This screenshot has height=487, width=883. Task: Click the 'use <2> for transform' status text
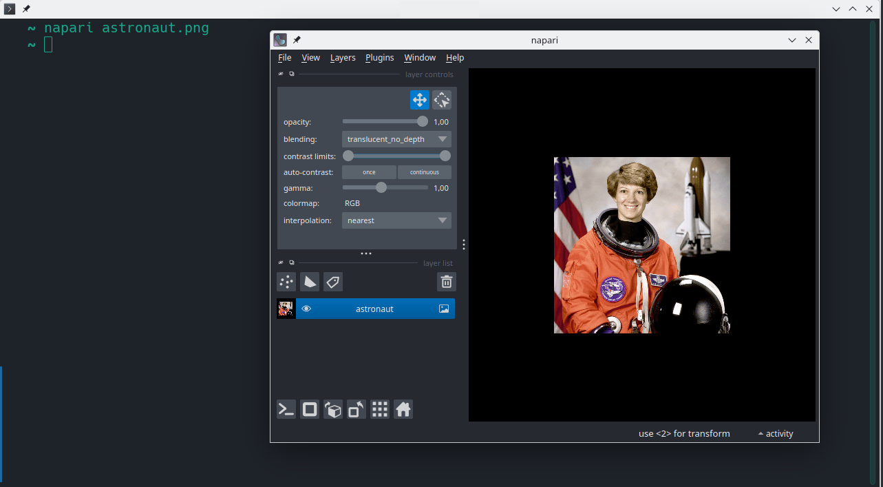[x=684, y=433]
